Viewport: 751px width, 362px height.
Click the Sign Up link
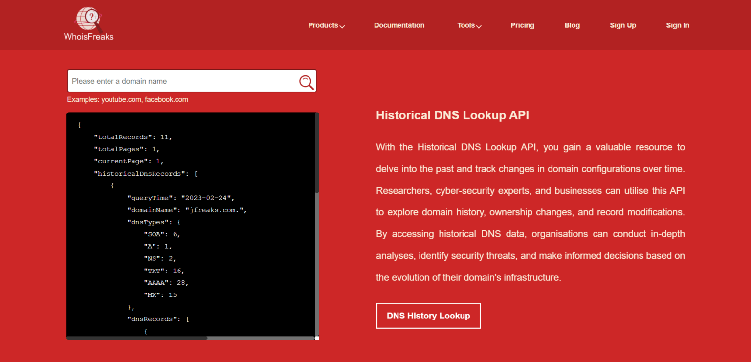623,25
